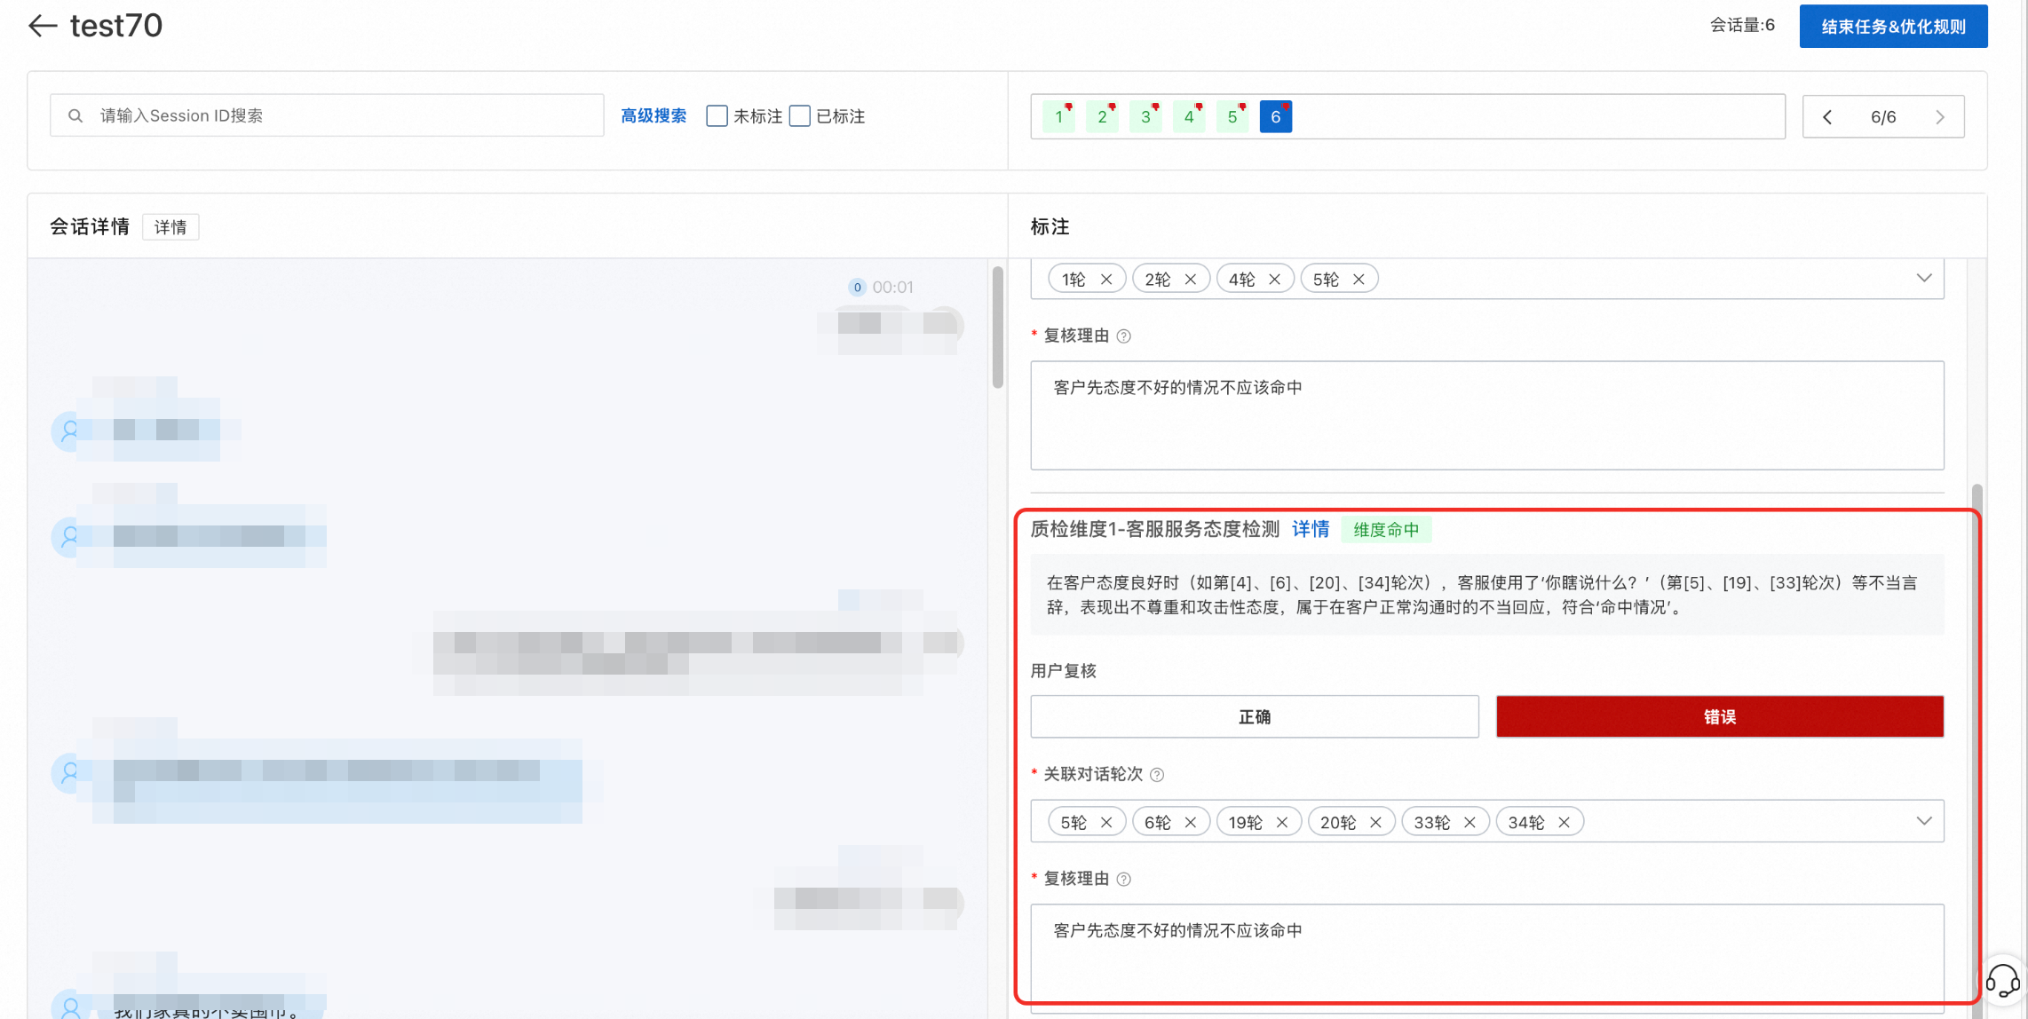Screen dimensions: 2028x1019
Task: Switch to session number 6
Action: coord(1275,117)
